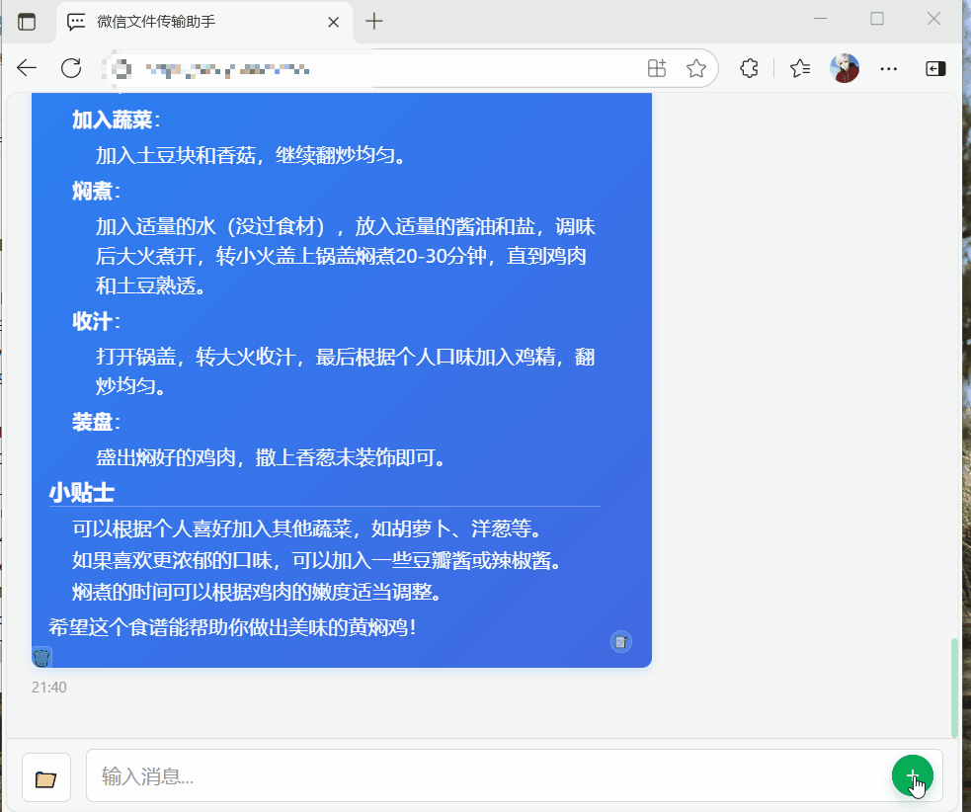Click the green chat scrollbar
Image resolution: width=971 pixels, height=812 pixels.
pyautogui.click(x=954, y=687)
